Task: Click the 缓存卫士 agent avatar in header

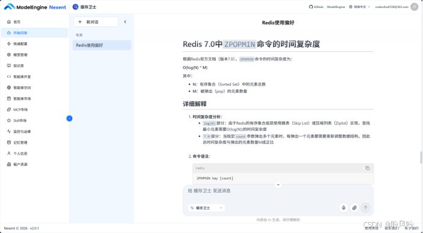Action: point(76,7)
